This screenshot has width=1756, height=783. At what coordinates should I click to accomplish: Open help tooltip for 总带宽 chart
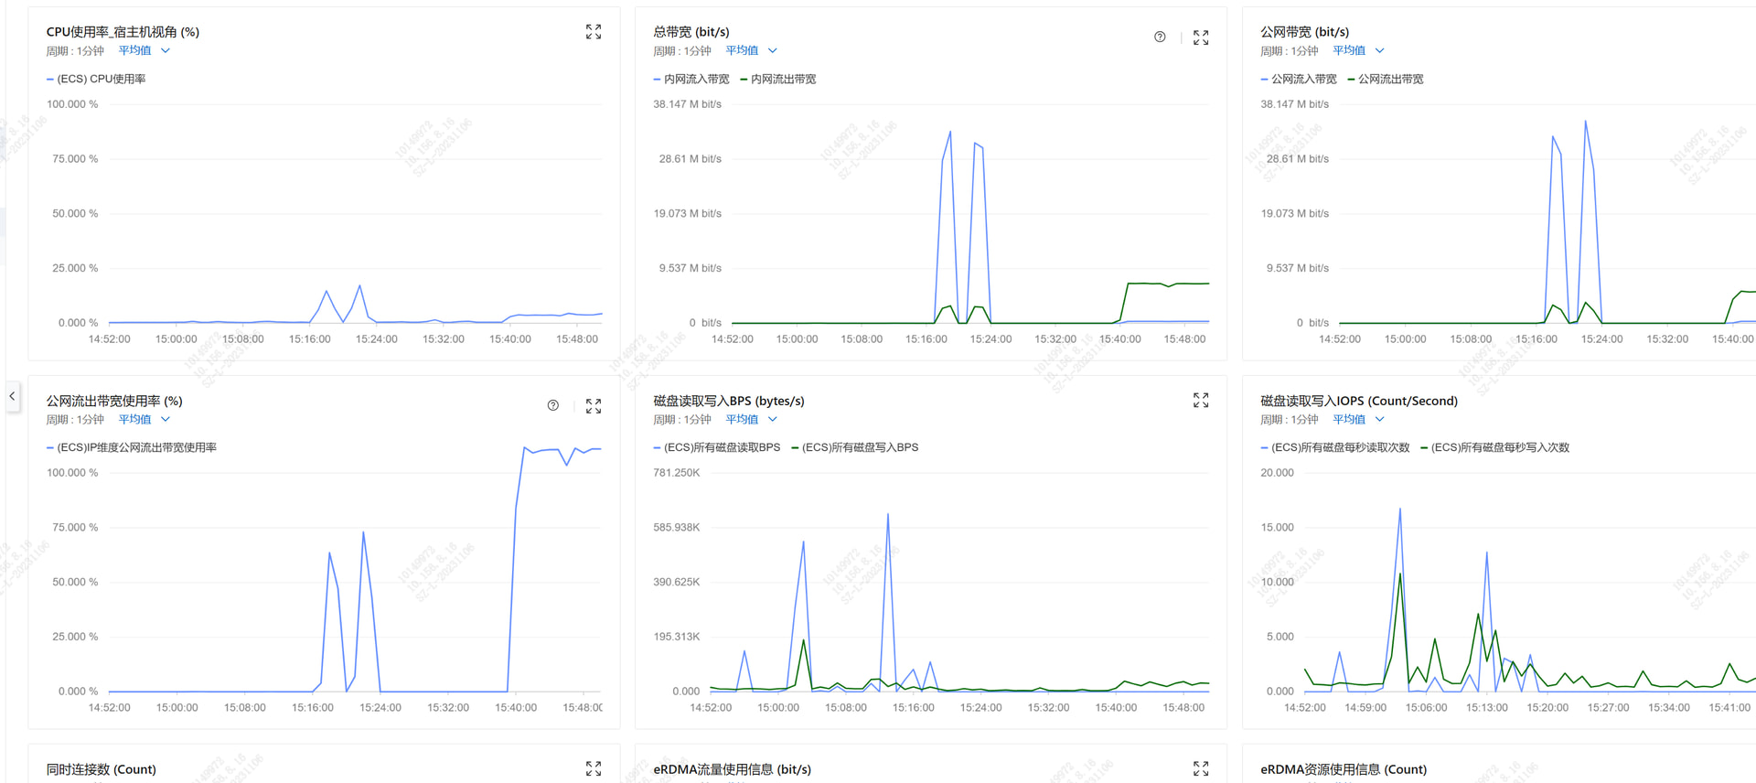[x=1160, y=38]
